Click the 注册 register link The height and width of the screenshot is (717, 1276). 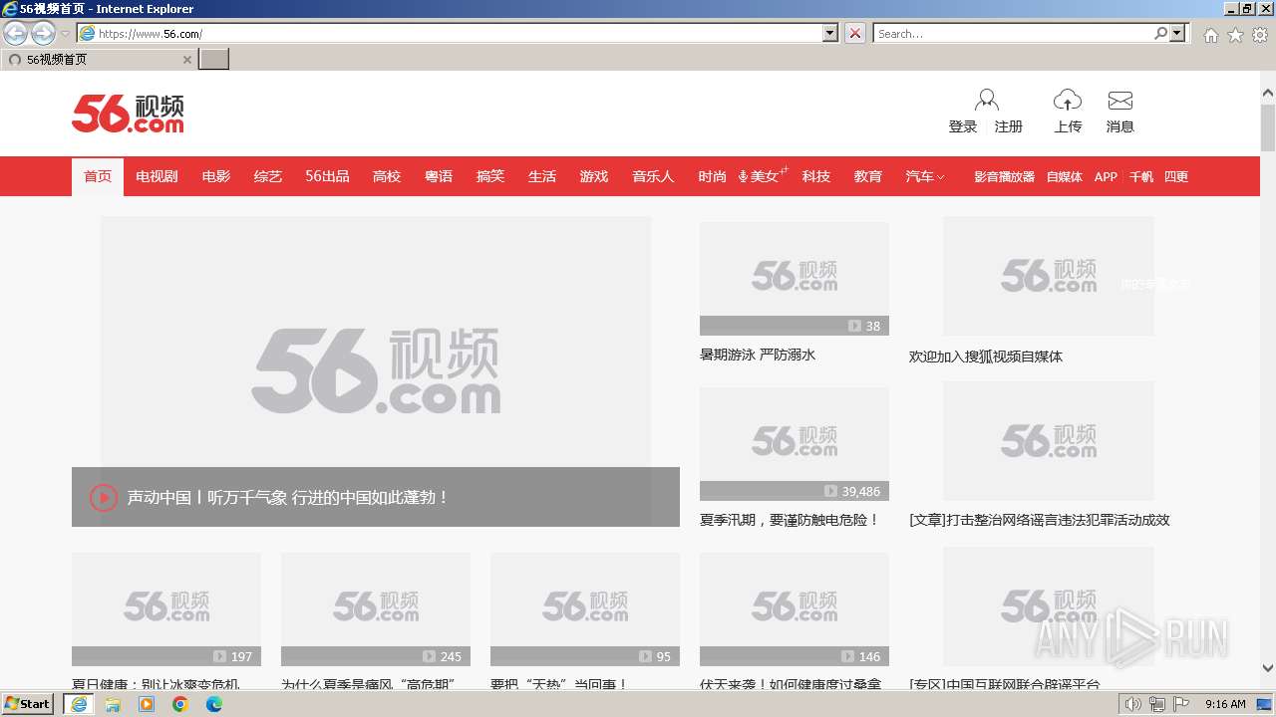click(1009, 126)
